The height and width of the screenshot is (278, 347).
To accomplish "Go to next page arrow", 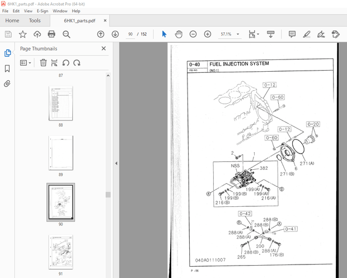I will click(115, 34).
